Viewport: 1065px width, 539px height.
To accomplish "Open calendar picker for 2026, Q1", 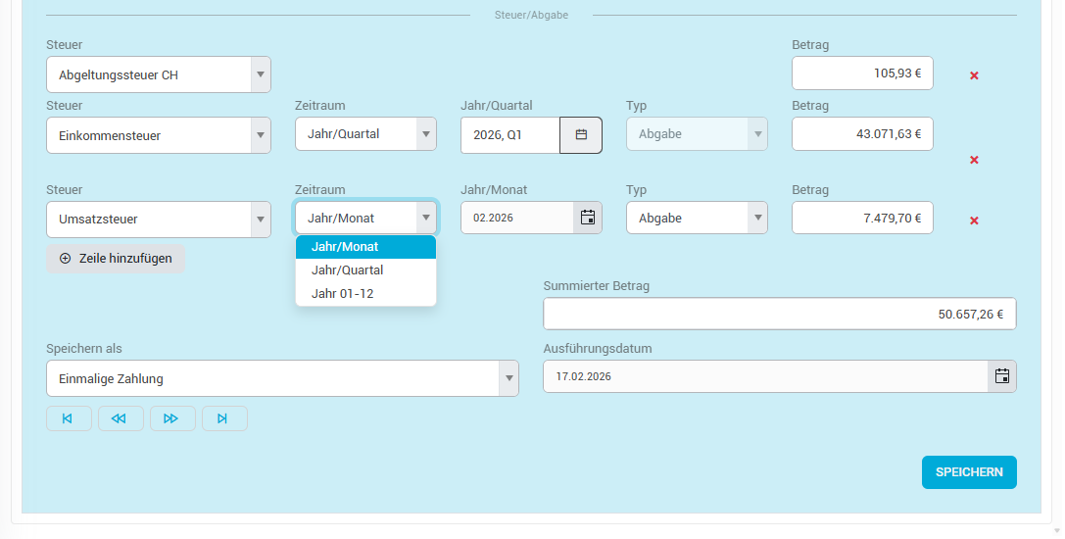I will click(581, 135).
